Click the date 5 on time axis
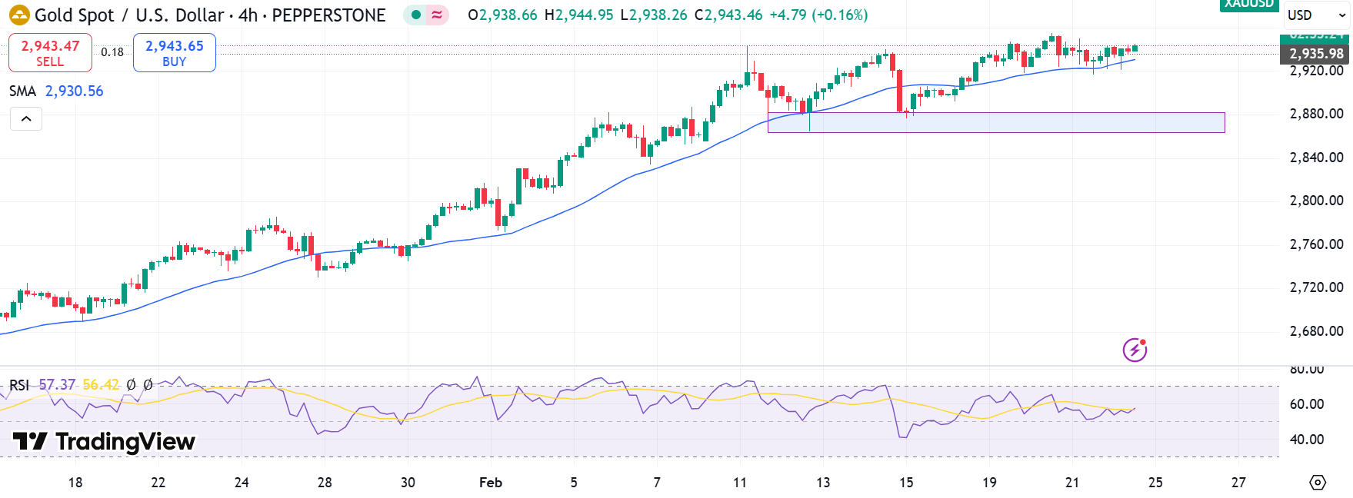Image resolution: width=1353 pixels, height=498 pixels. pyautogui.click(x=574, y=483)
